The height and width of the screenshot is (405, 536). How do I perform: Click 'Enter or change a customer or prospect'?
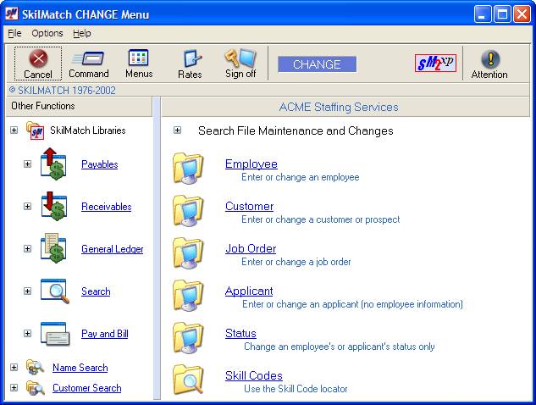click(x=320, y=219)
